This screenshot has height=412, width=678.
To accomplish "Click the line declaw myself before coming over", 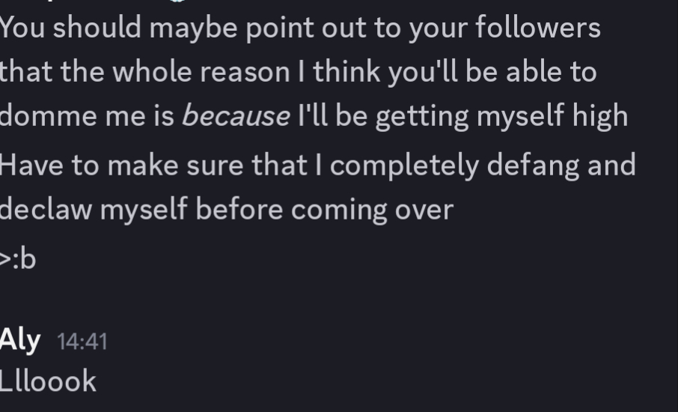I will 227,209.
